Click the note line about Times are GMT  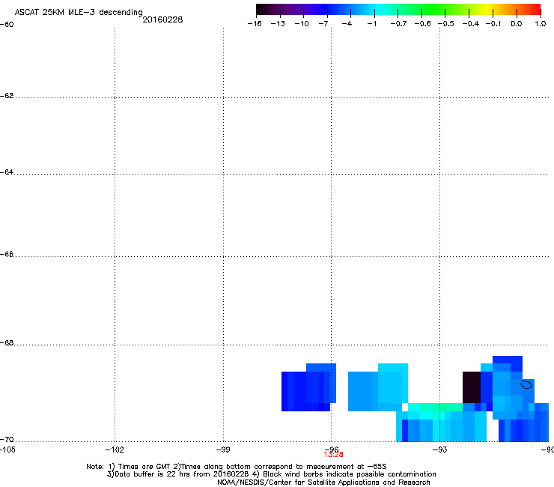tap(237, 467)
